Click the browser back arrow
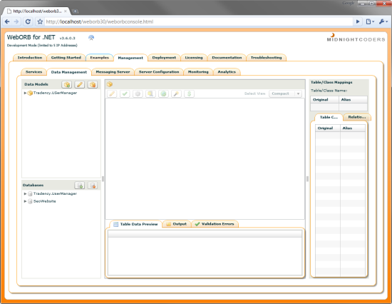This screenshot has width=392, height=304. click(x=7, y=22)
